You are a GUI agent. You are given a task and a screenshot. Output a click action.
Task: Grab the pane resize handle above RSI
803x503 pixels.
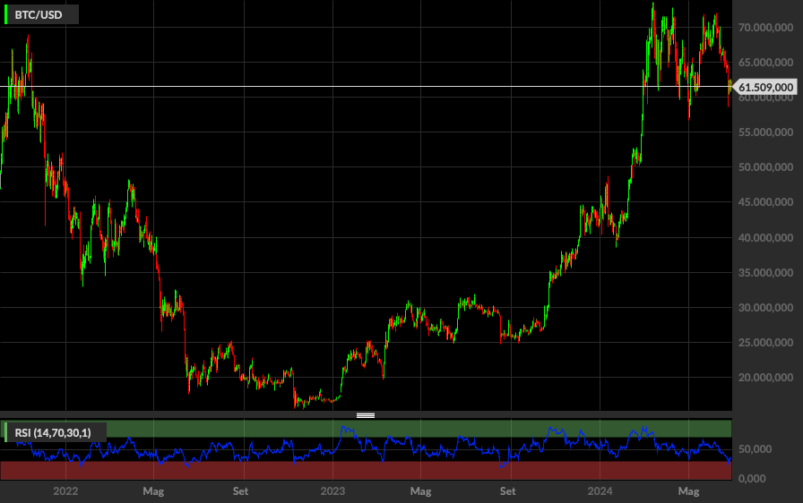pos(365,415)
